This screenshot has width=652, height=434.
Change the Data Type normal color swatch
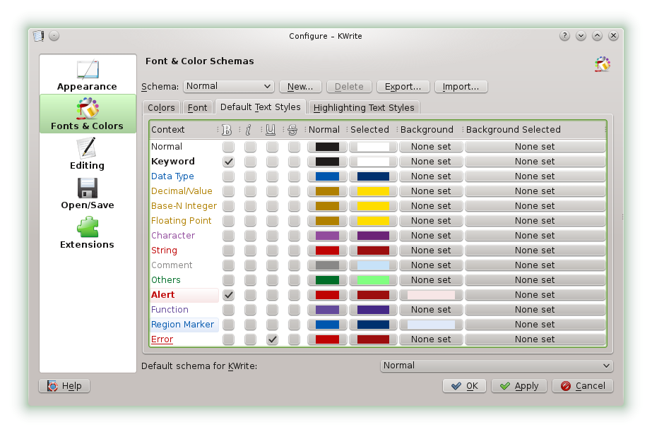(327, 176)
